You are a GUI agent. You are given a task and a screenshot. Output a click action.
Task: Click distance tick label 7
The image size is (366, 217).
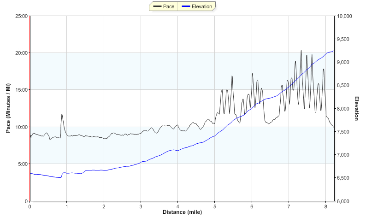coord(289,206)
